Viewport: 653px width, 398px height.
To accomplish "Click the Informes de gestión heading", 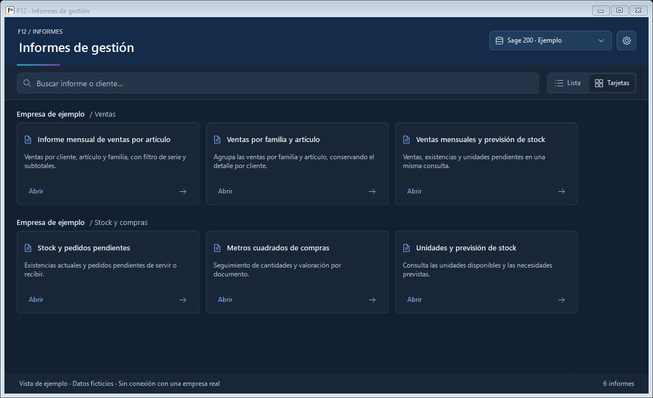I will (76, 48).
